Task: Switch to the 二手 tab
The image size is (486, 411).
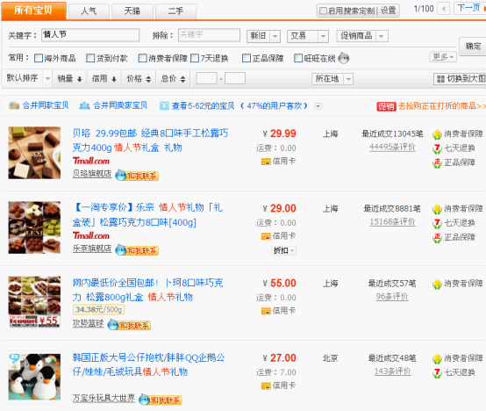Action: point(175,11)
